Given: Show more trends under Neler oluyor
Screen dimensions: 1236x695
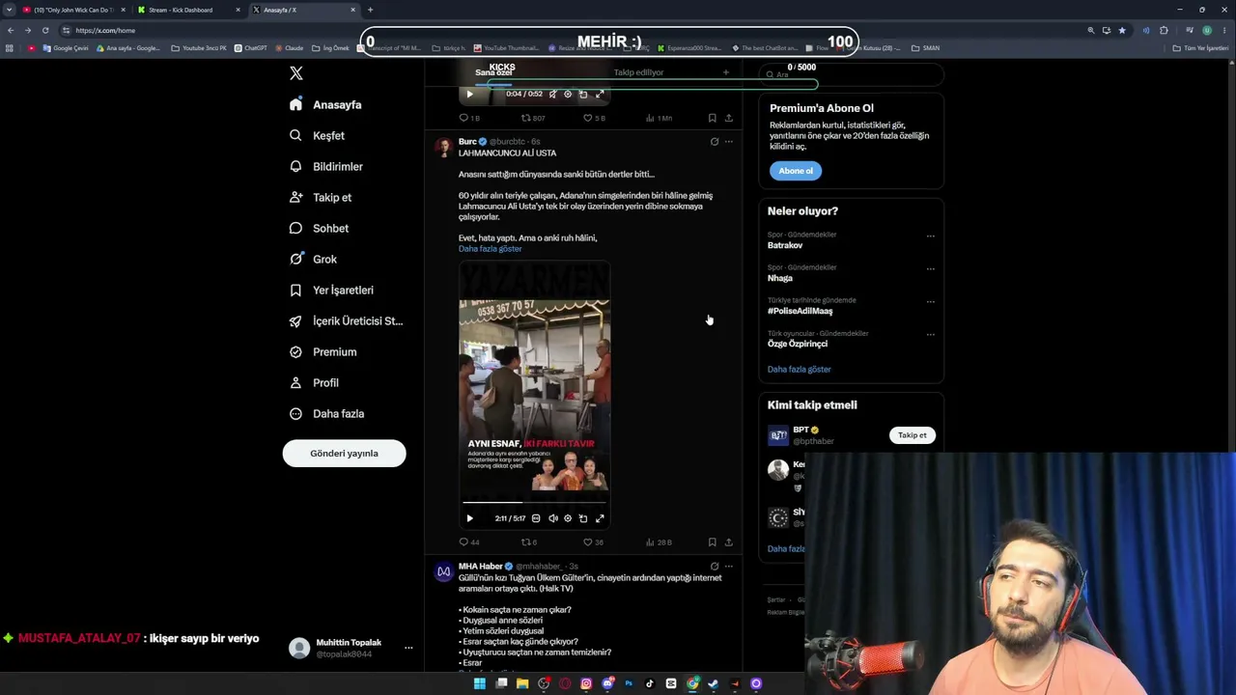Looking at the screenshot, I should point(799,369).
